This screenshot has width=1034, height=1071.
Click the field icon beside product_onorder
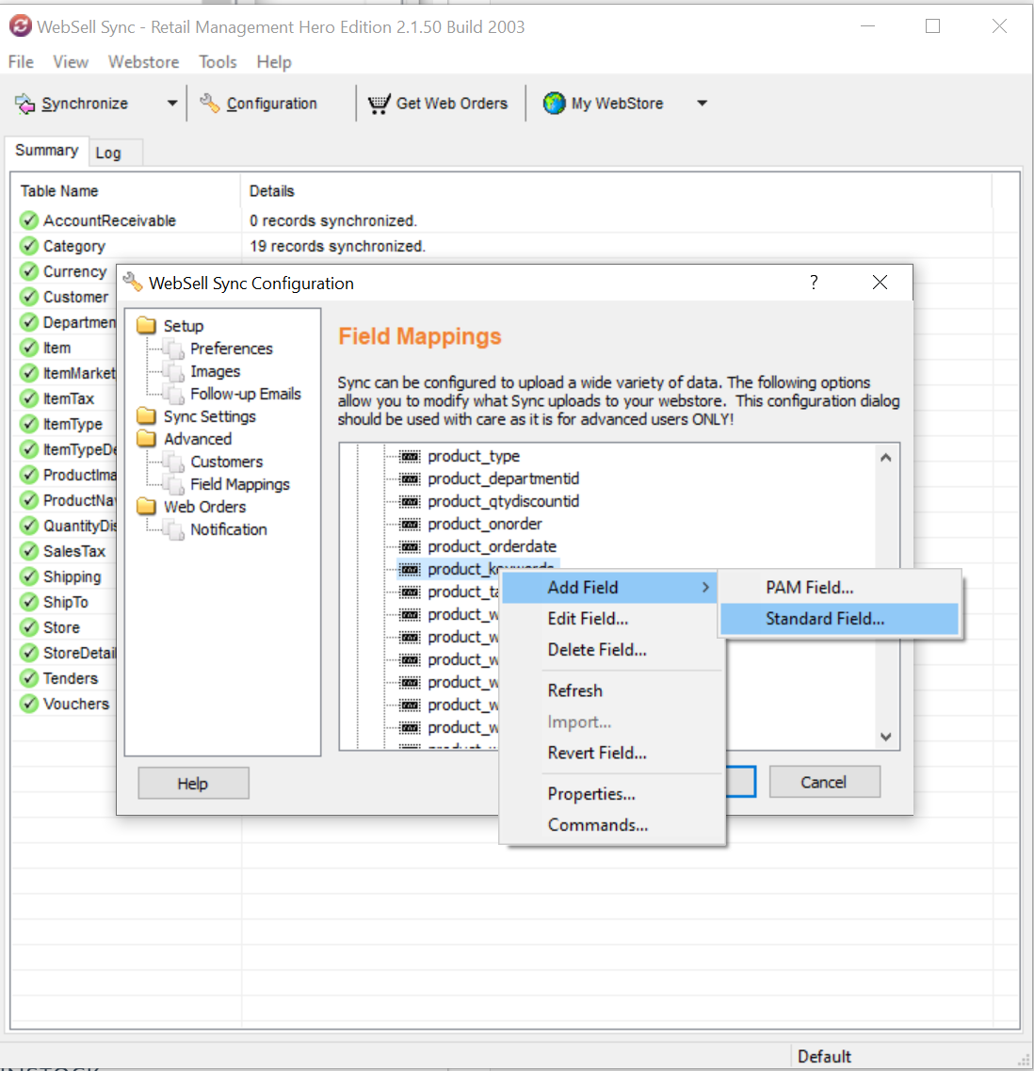(410, 524)
